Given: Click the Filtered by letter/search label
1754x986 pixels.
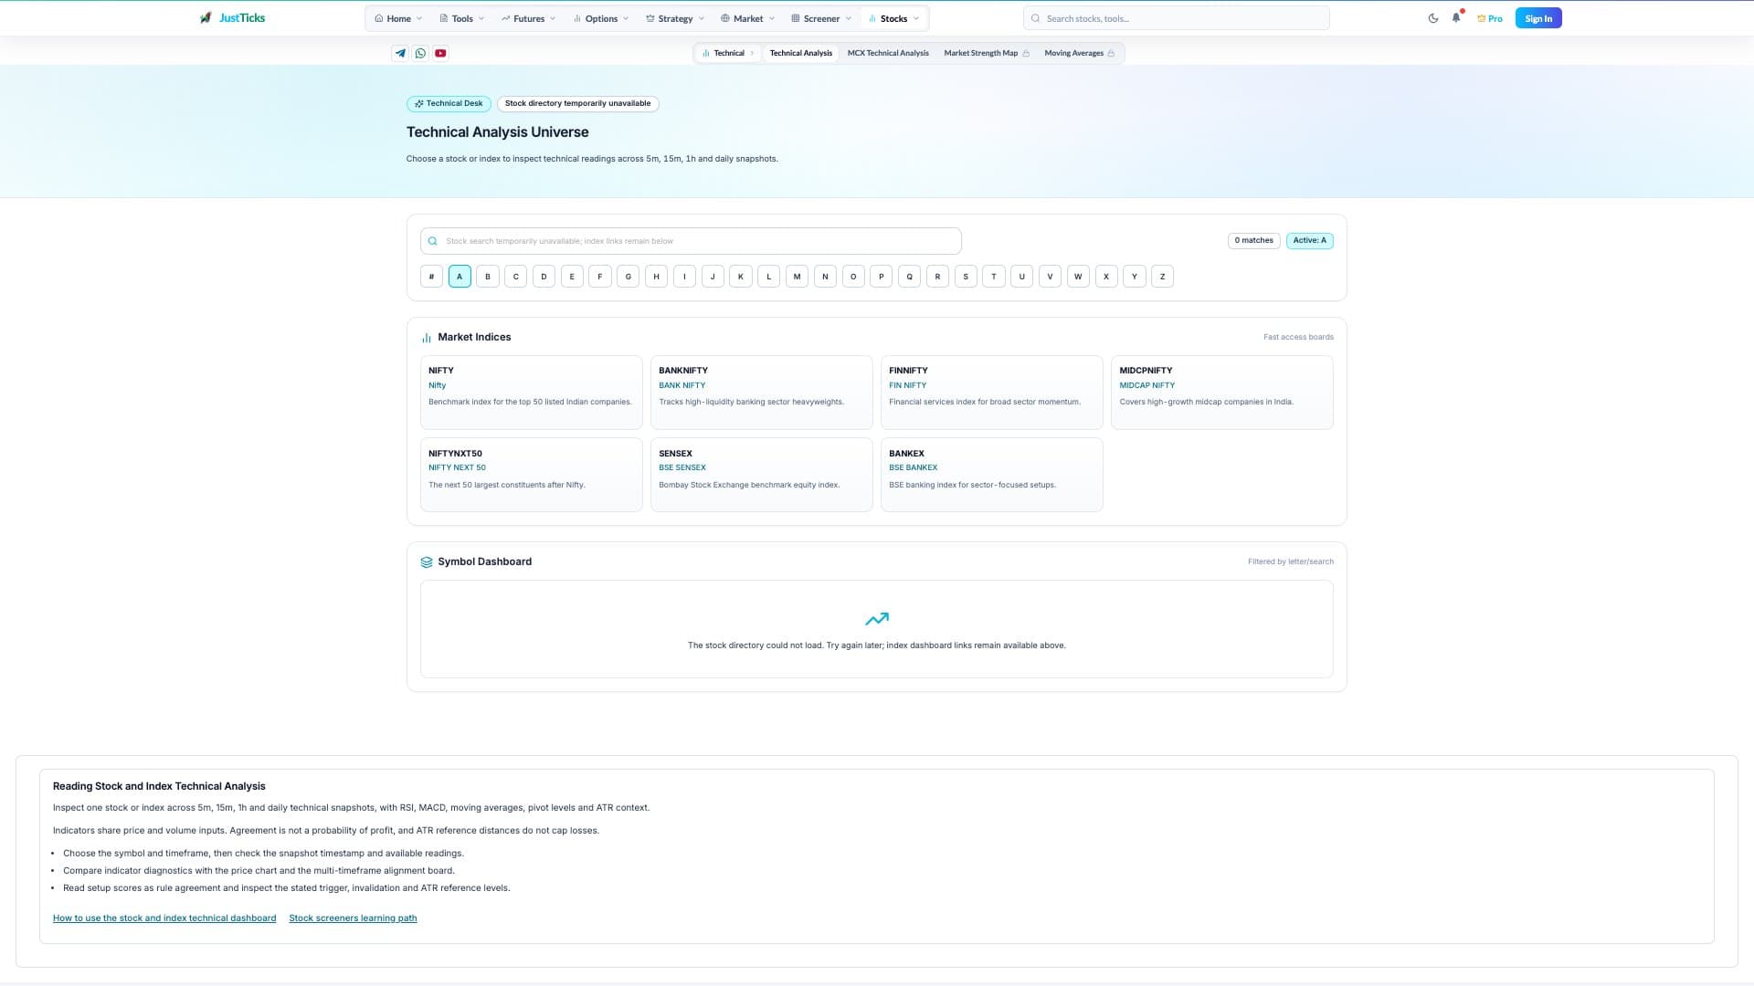Looking at the screenshot, I should click(1291, 561).
